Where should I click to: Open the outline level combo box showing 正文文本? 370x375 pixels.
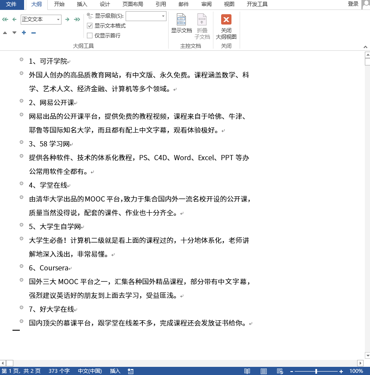41,19
